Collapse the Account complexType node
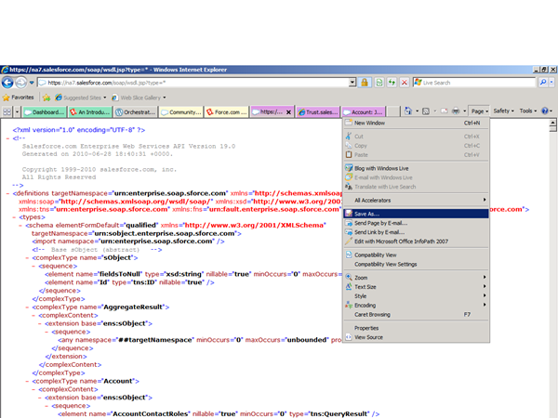 pyautogui.click(x=27, y=381)
